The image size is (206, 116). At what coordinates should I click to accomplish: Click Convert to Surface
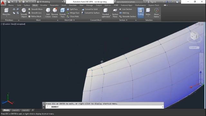pyautogui.click(x=90, y=13)
